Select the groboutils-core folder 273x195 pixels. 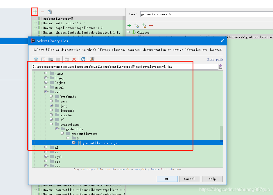(85, 134)
